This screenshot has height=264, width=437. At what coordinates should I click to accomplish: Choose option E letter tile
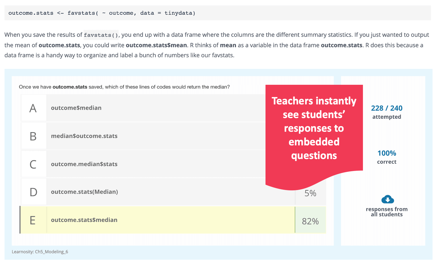[x=33, y=220]
